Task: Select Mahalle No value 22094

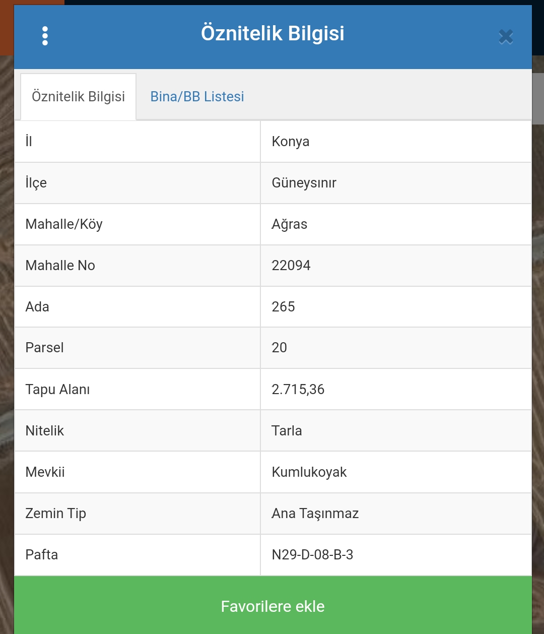Action: tap(291, 266)
